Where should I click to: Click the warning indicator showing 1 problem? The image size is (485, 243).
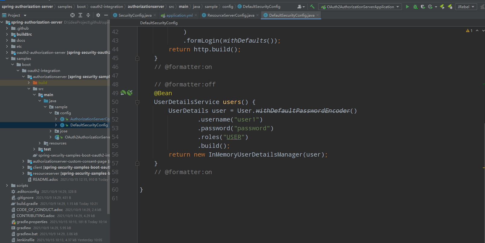[x=469, y=31]
